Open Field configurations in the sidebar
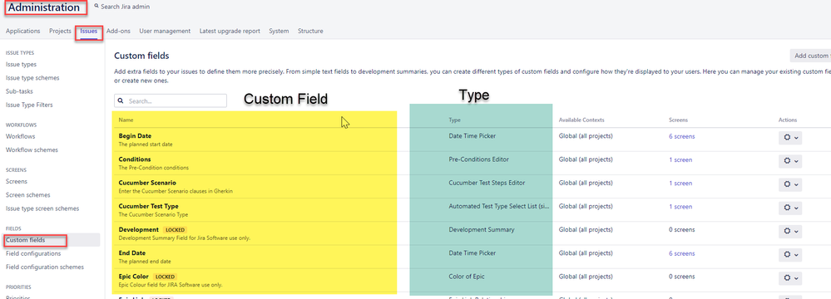The image size is (831, 299). 33,253
